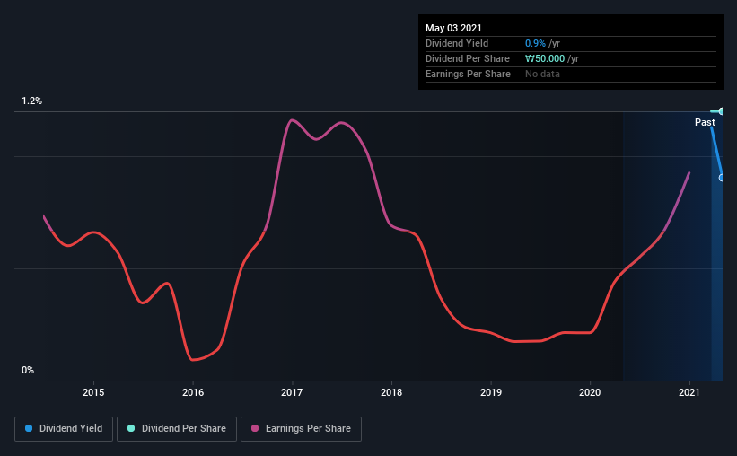Click the 2019 x-axis label
Image resolution: width=737 pixels, height=456 pixels.
[x=491, y=392]
